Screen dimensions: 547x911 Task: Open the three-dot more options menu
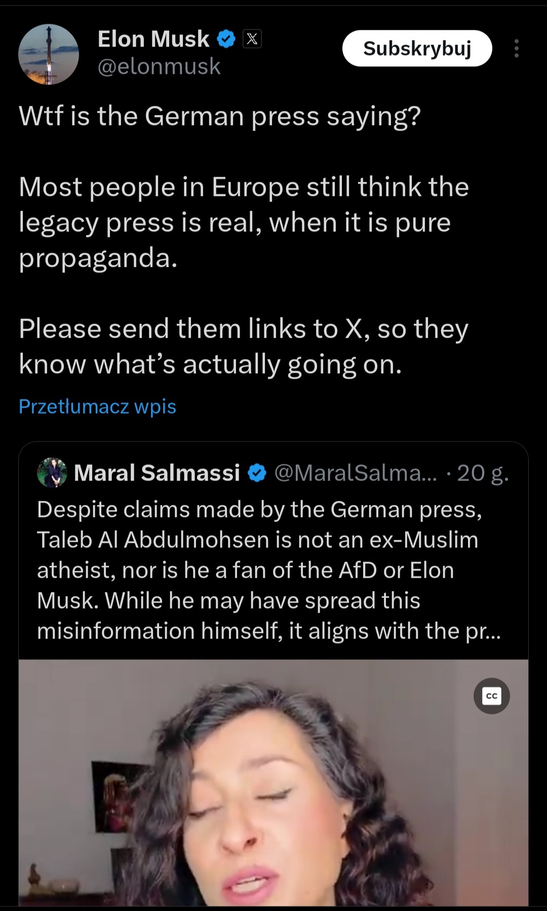coord(516,49)
